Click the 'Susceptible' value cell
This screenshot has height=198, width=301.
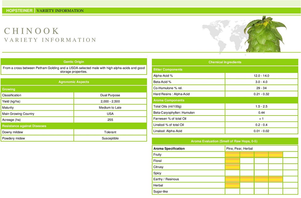click(110, 138)
